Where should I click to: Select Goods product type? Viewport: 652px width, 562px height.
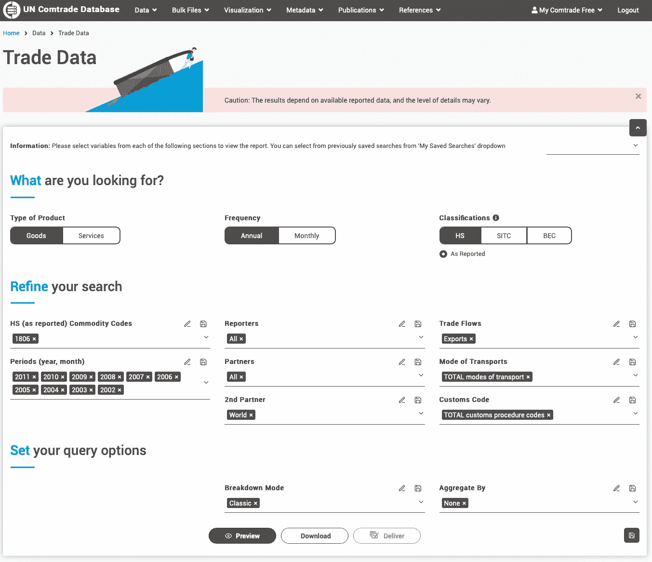click(x=37, y=236)
